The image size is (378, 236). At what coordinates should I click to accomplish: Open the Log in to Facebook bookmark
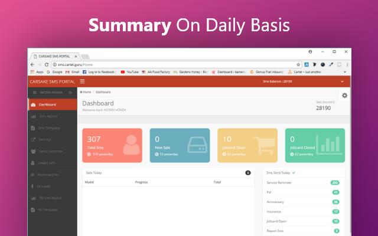click(100, 72)
